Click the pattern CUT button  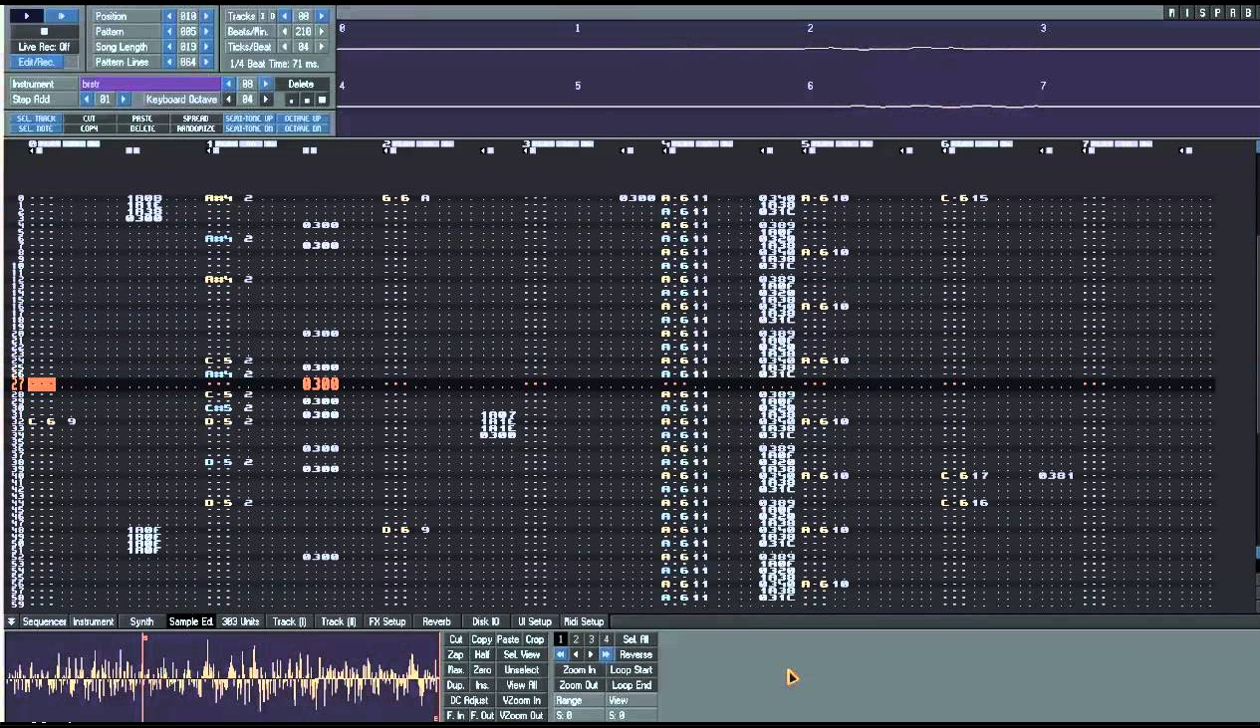click(x=90, y=119)
